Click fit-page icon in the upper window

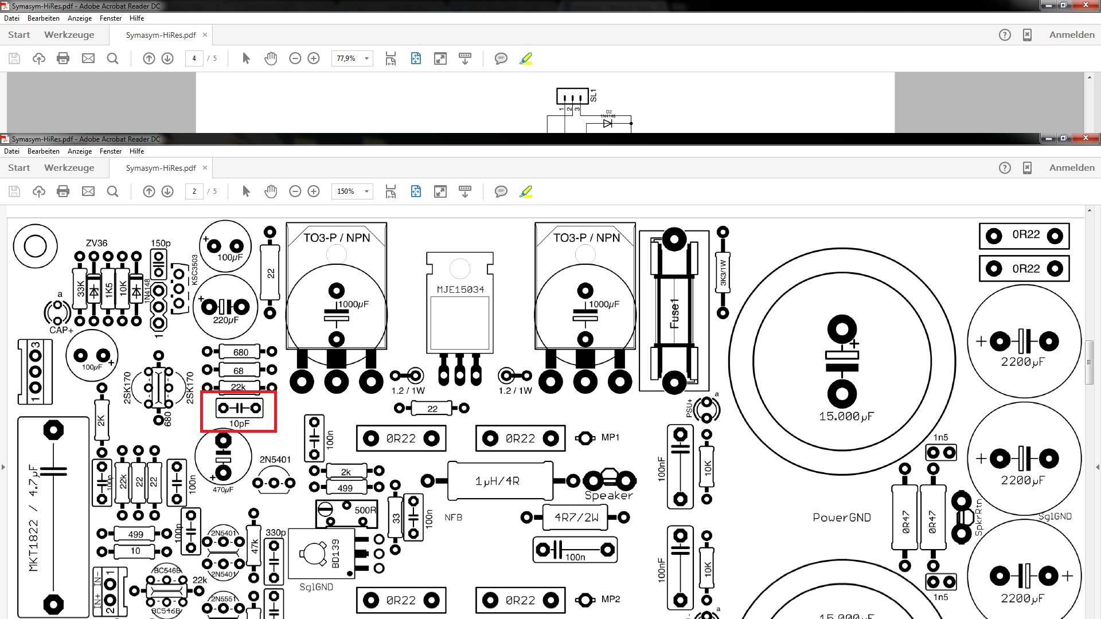[x=416, y=58]
